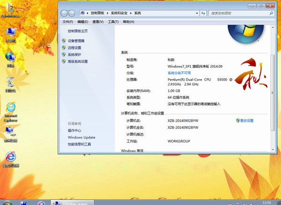Click the taskbar icon right of Start
Viewport: 281px width, 205px height.
click(x=23, y=203)
